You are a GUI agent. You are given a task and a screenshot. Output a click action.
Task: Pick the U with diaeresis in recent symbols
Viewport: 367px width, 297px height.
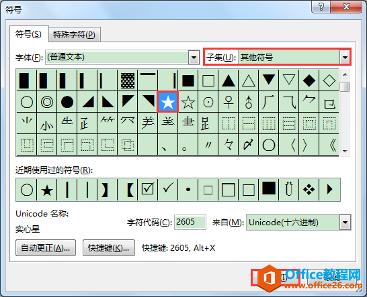289,189
